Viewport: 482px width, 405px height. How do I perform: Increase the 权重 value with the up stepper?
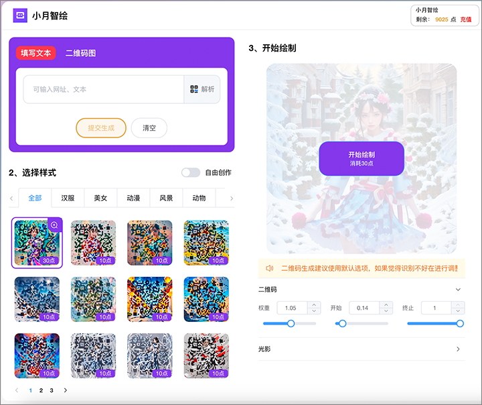pyautogui.click(x=314, y=304)
